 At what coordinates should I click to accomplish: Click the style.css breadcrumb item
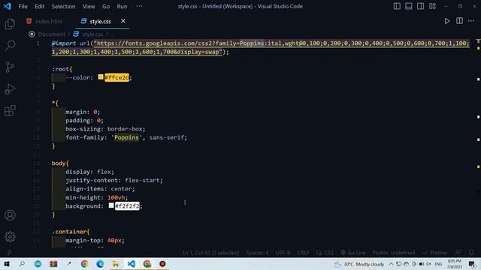92,34
